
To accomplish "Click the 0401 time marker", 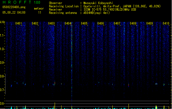I will pyautogui.click(x=18, y=23).
